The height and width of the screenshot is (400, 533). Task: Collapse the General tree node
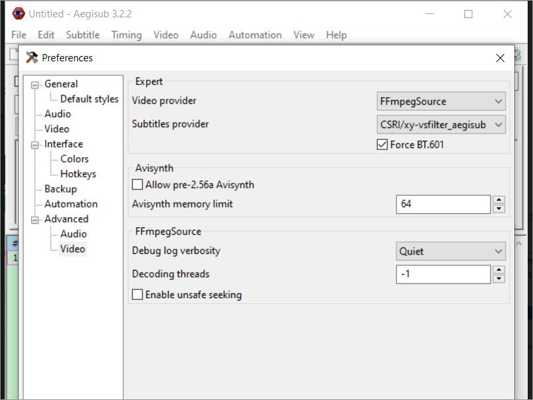35,85
